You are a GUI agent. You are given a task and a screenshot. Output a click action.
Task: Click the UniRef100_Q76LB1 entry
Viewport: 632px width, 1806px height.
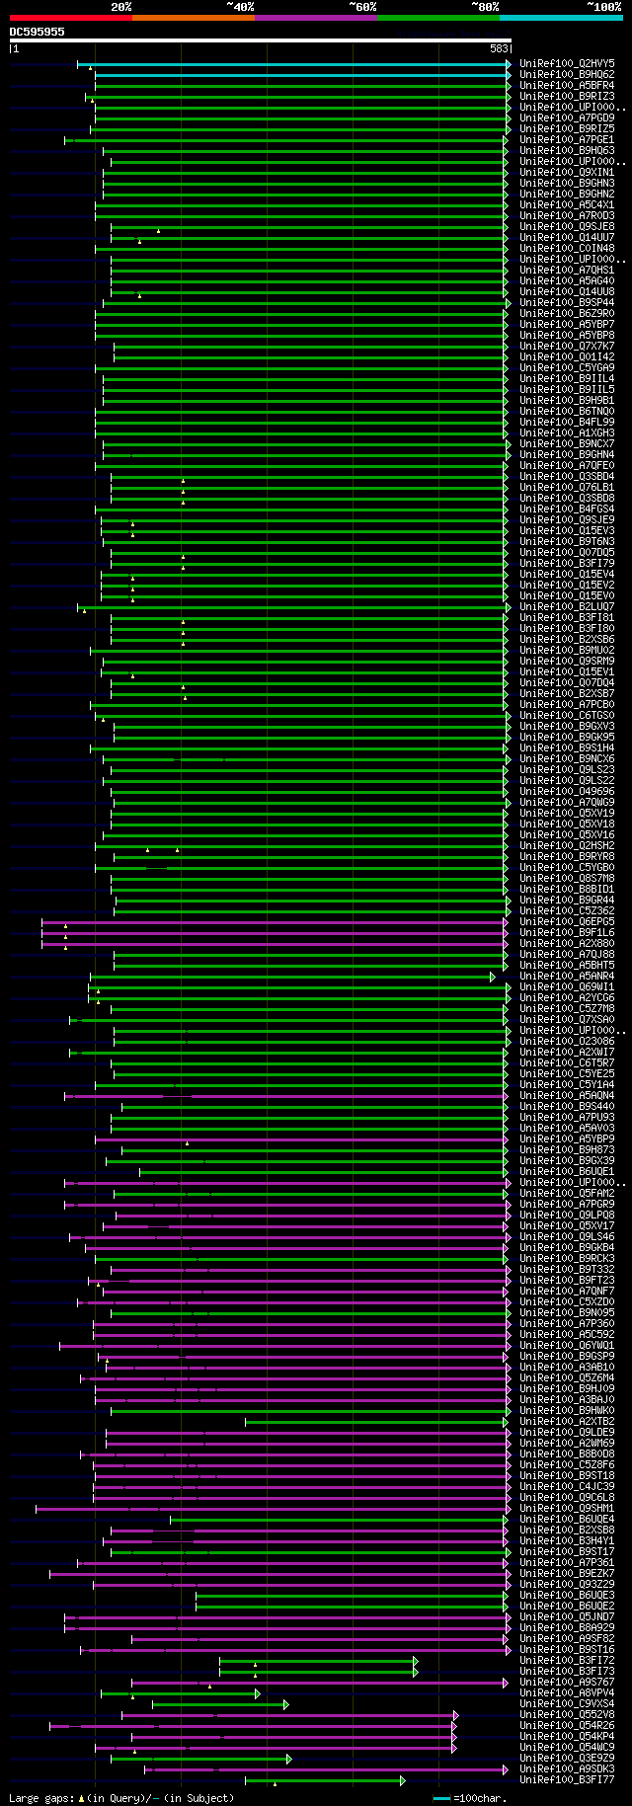point(567,488)
